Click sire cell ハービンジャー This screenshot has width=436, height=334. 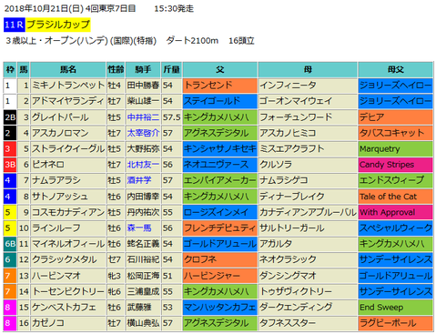point(220,276)
